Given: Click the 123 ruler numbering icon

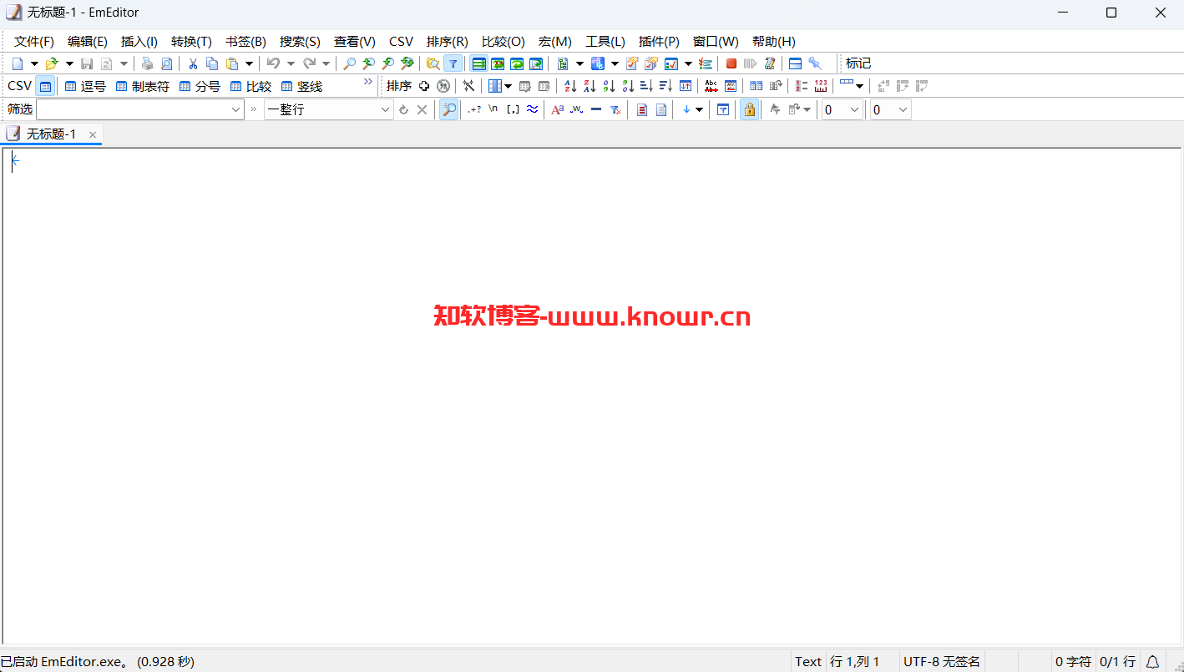Looking at the screenshot, I should [821, 86].
